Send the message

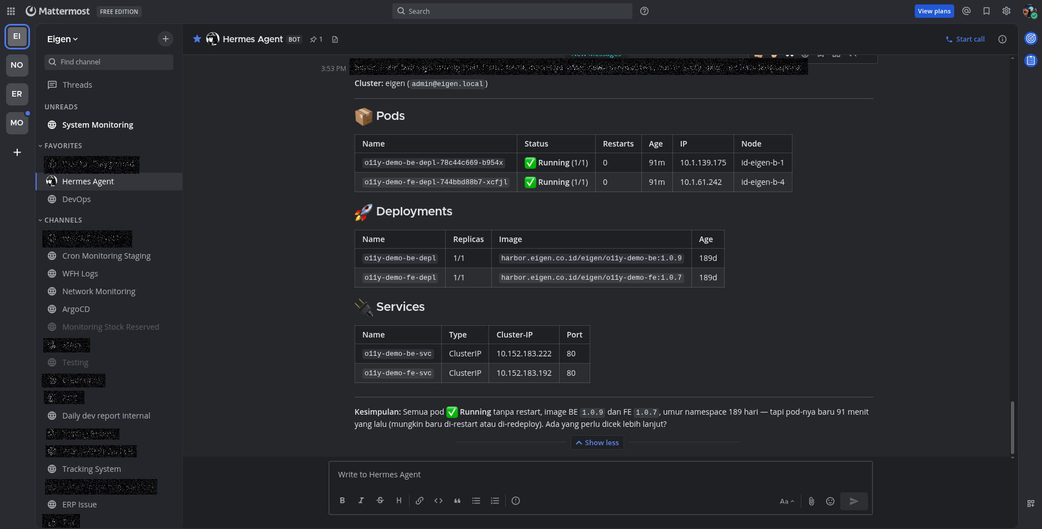tap(854, 501)
